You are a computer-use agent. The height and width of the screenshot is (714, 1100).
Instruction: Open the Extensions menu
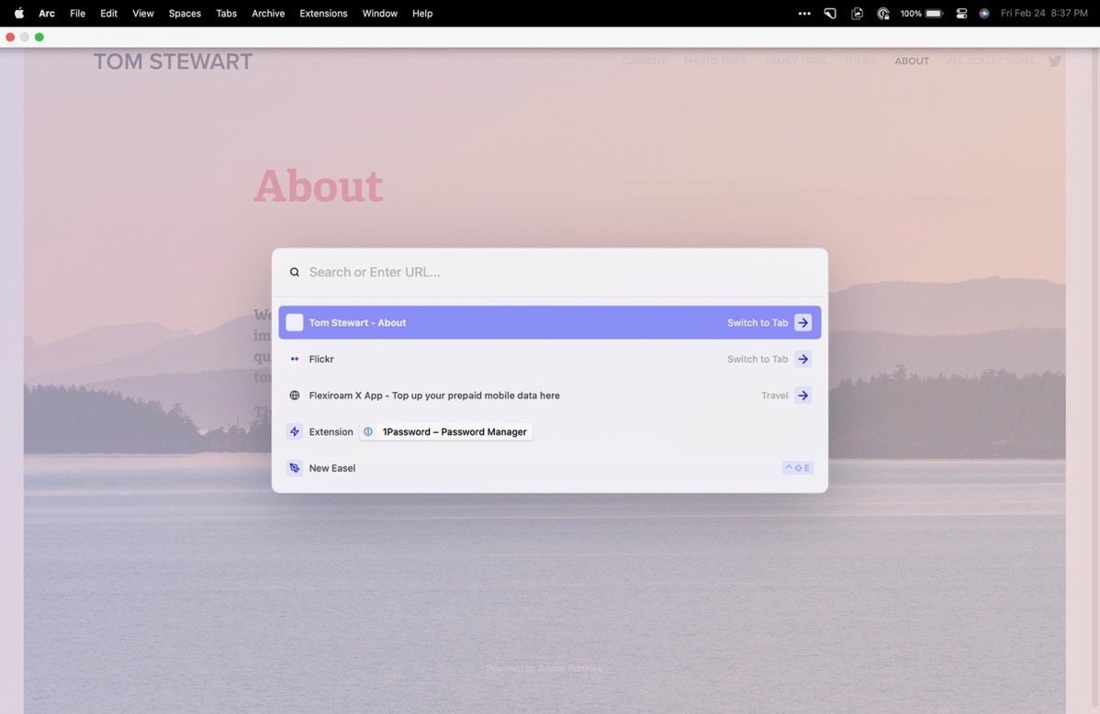323,14
